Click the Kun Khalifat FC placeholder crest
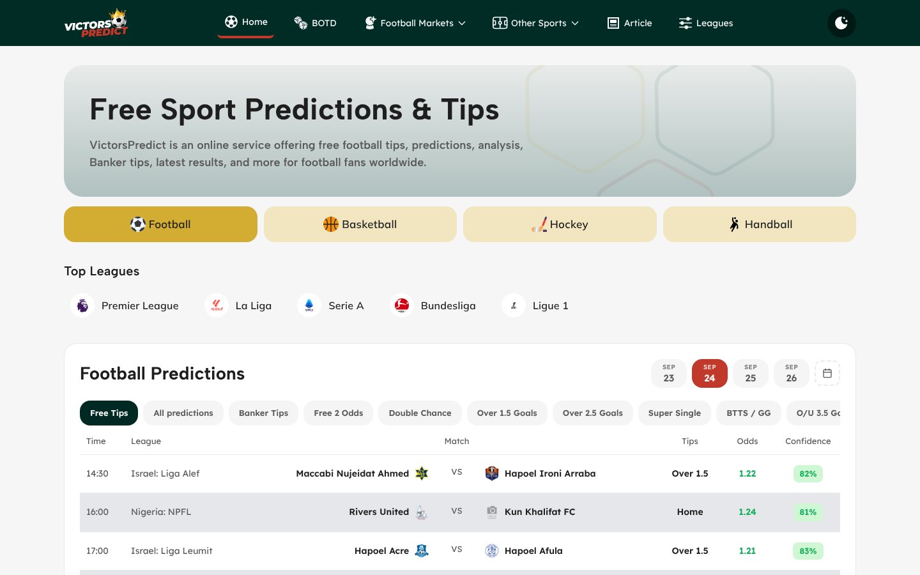Image resolution: width=920 pixels, height=575 pixels. (492, 512)
